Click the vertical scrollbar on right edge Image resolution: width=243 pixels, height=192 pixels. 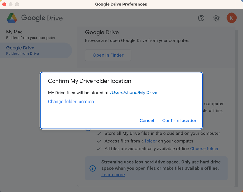237,108
